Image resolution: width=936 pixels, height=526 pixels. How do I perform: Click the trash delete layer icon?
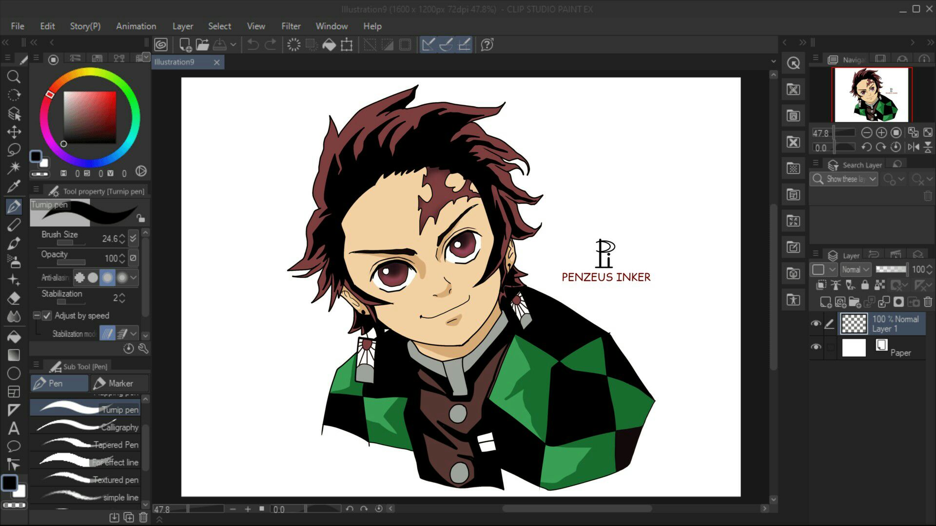pos(928,302)
